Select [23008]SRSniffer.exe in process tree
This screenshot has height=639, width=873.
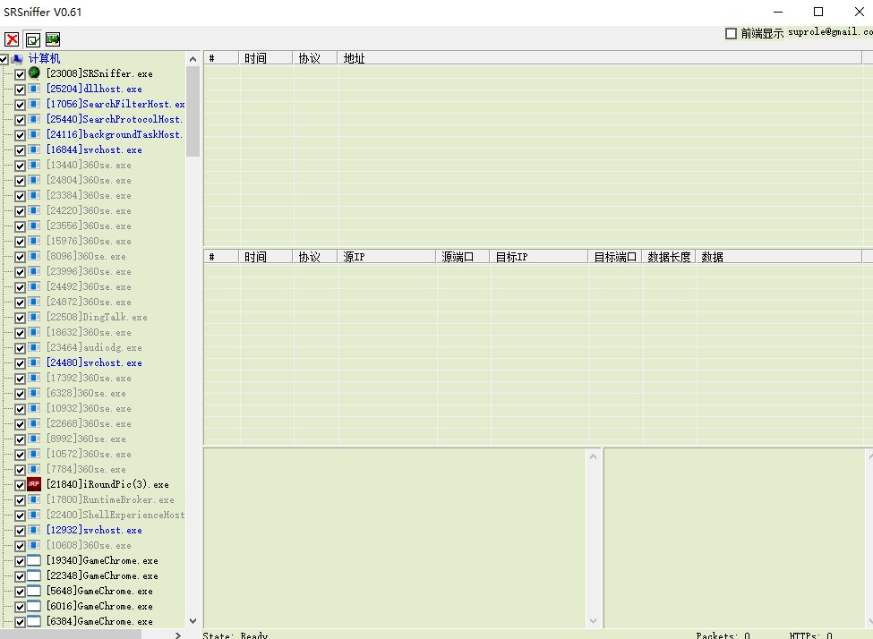pos(99,73)
